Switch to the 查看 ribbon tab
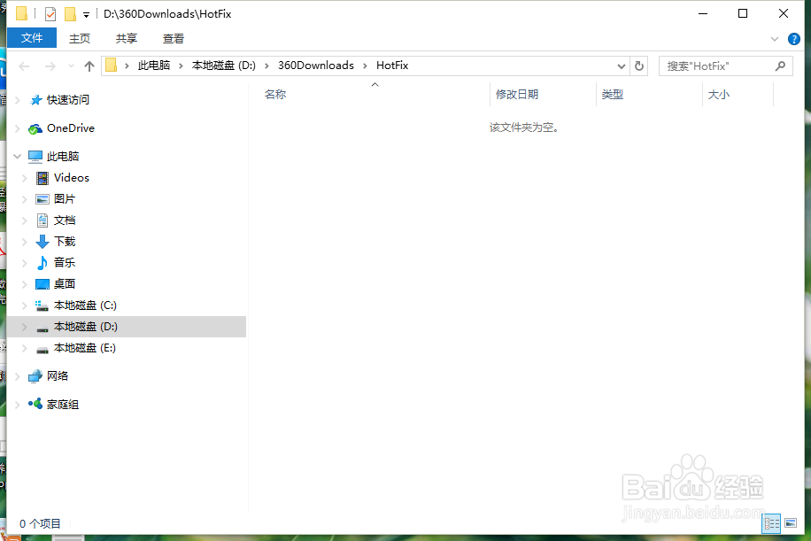Image resolution: width=811 pixels, height=541 pixels. click(x=173, y=38)
